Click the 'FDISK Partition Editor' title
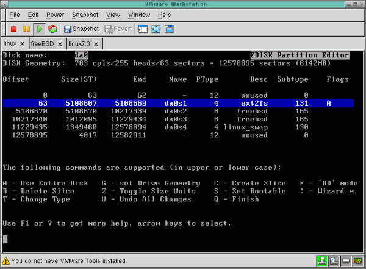Image resolution: width=366 pixels, height=269 pixels. coord(300,56)
